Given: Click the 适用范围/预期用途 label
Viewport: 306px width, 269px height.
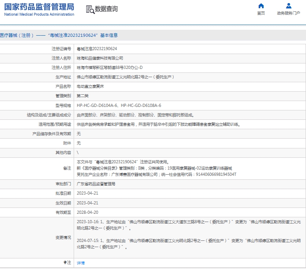Looking at the screenshot, I should (x=55, y=124).
